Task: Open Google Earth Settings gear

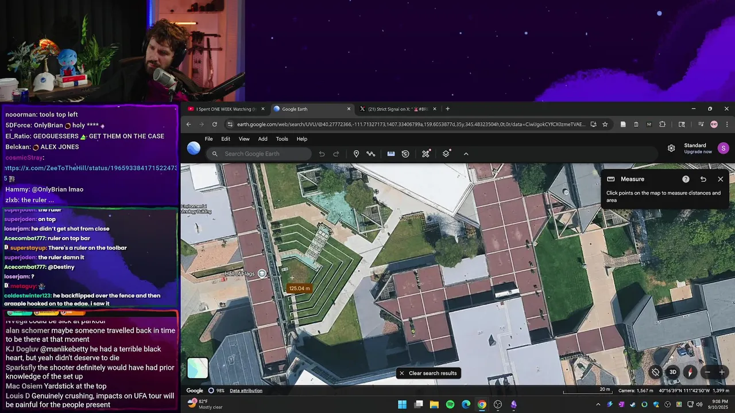Action: pyautogui.click(x=671, y=148)
